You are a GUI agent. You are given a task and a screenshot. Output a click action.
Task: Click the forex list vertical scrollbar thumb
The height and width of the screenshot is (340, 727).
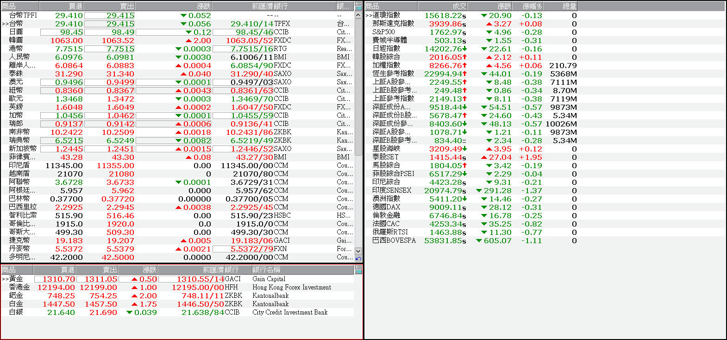point(358,87)
